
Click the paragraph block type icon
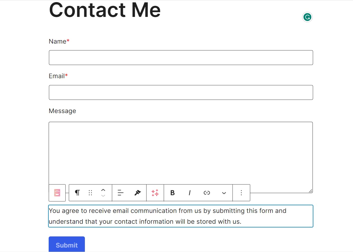(x=77, y=193)
